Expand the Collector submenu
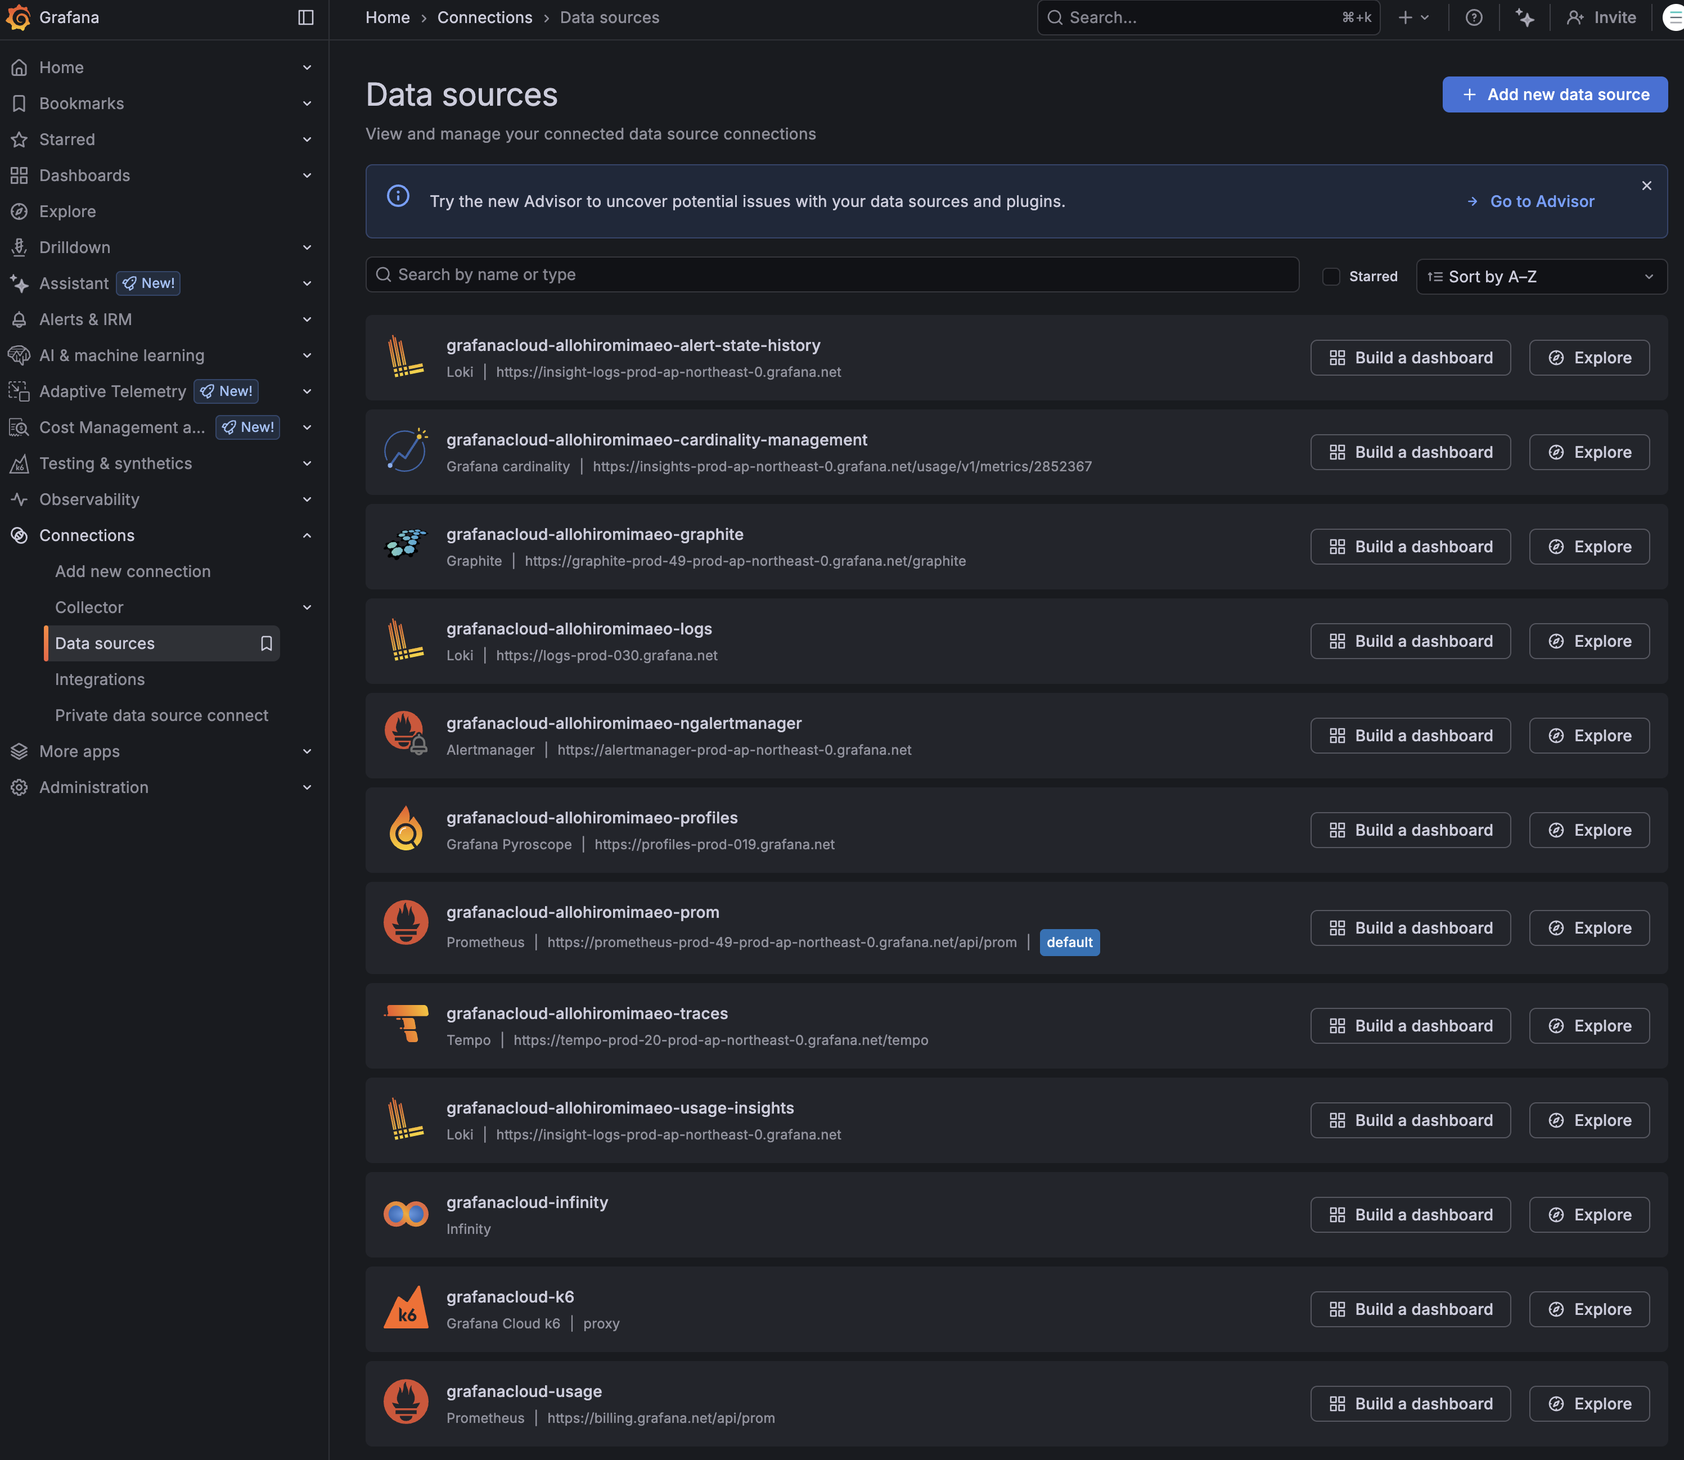The width and height of the screenshot is (1684, 1460). pos(307,608)
